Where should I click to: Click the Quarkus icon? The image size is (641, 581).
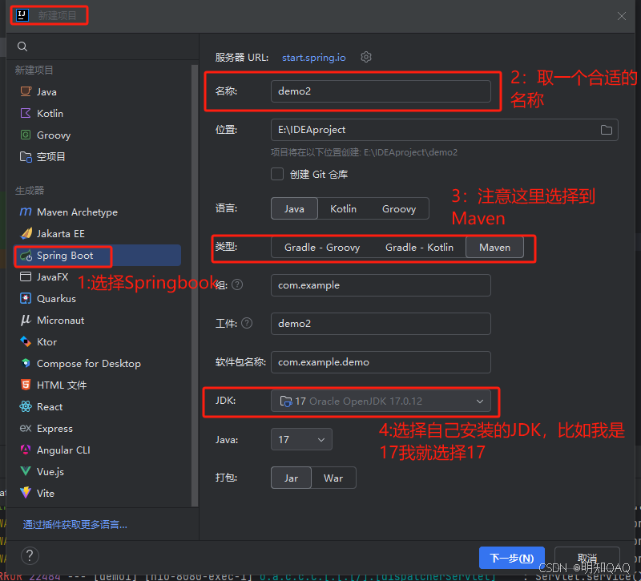click(x=26, y=298)
